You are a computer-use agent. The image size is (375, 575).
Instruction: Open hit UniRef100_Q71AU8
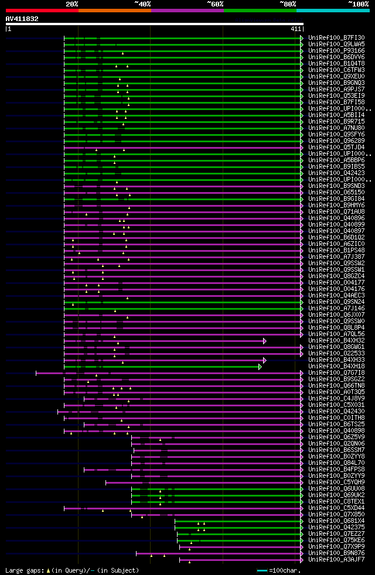click(336, 212)
